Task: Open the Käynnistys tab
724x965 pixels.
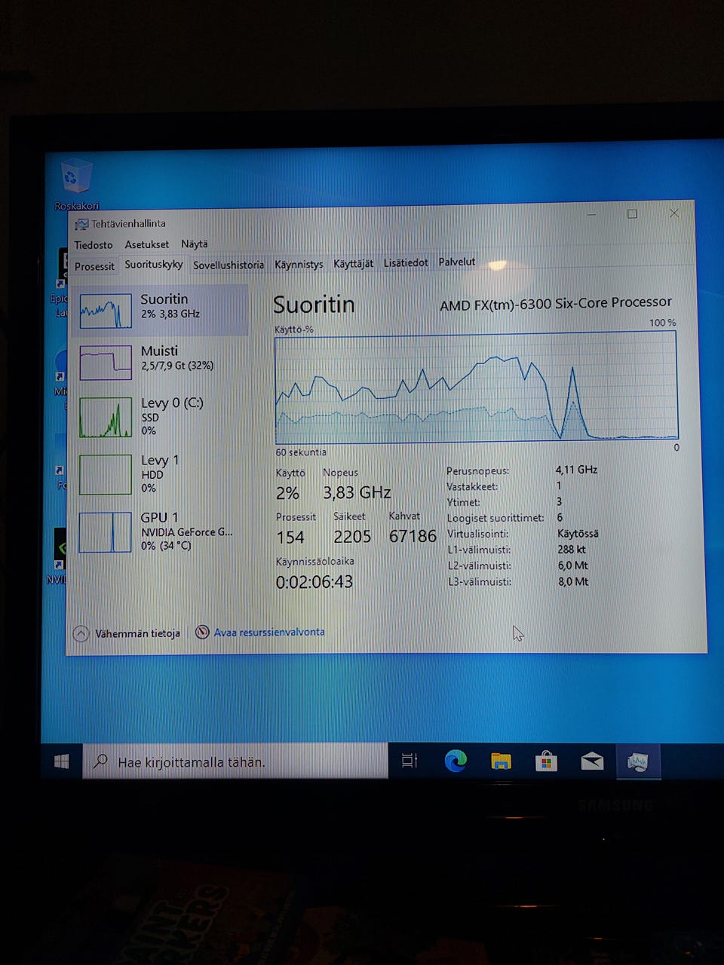Action: click(299, 264)
